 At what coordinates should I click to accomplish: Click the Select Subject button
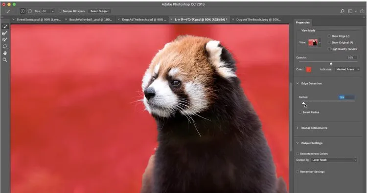pyautogui.click(x=99, y=11)
